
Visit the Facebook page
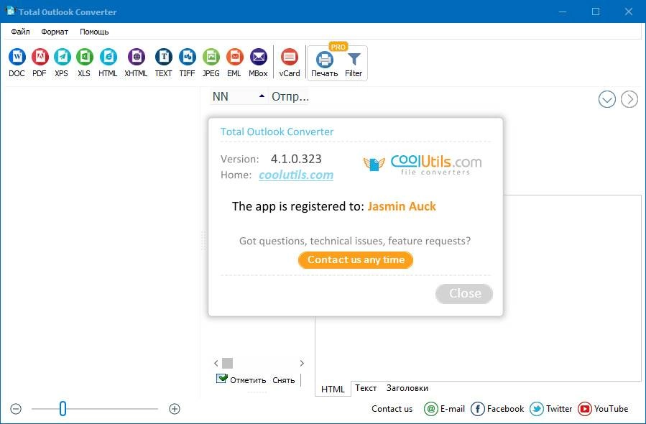497,409
